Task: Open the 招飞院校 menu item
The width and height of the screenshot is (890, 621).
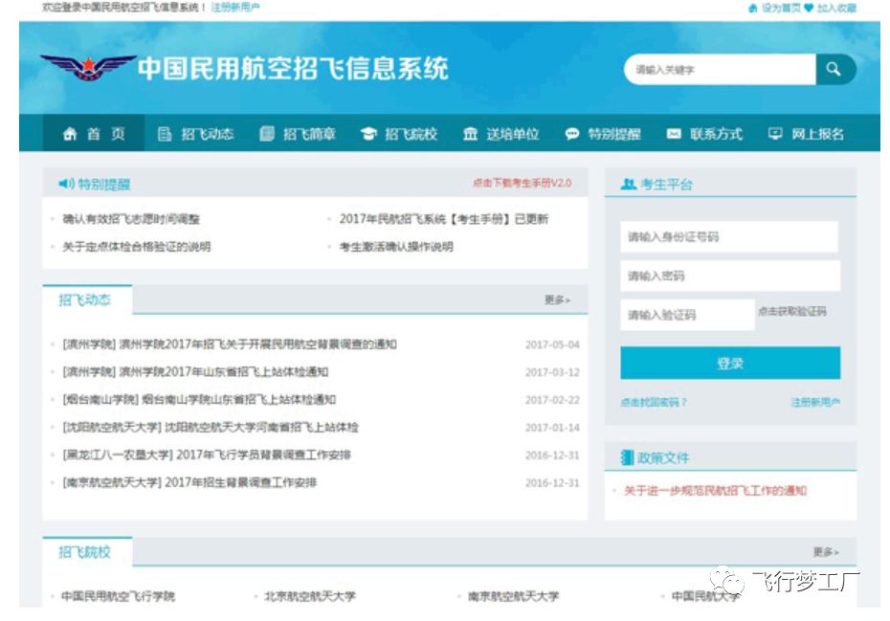Action: coord(399,134)
